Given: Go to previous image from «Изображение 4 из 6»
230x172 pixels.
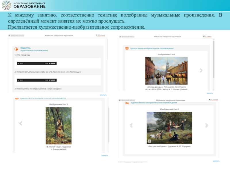Looking at the screenshot, I should click(131, 125).
